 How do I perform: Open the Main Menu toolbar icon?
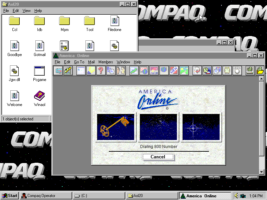coord(81,71)
